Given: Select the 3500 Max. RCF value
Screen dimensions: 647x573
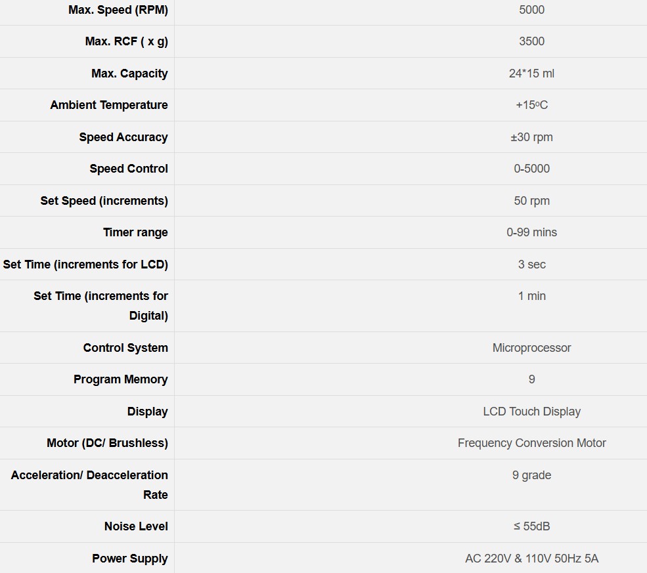Looking at the screenshot, I should point(531,41).
